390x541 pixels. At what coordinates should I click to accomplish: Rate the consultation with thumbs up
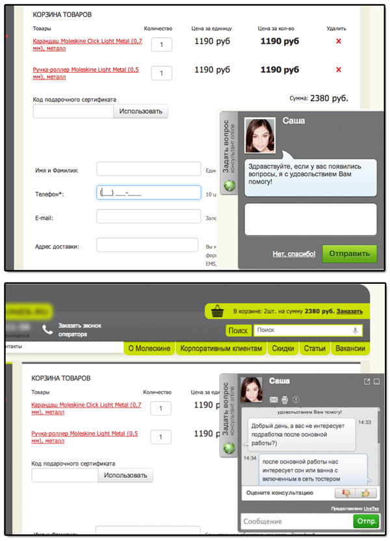tap(369, 493)
